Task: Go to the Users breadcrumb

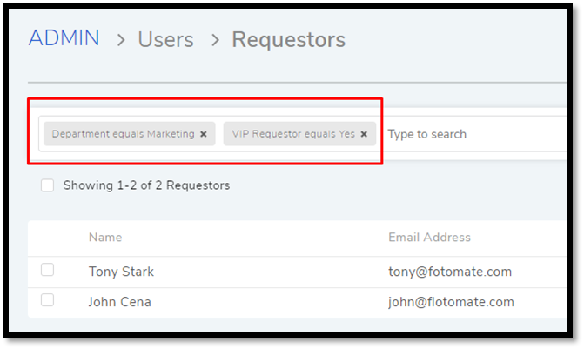Action: click(x=165, y=39)
